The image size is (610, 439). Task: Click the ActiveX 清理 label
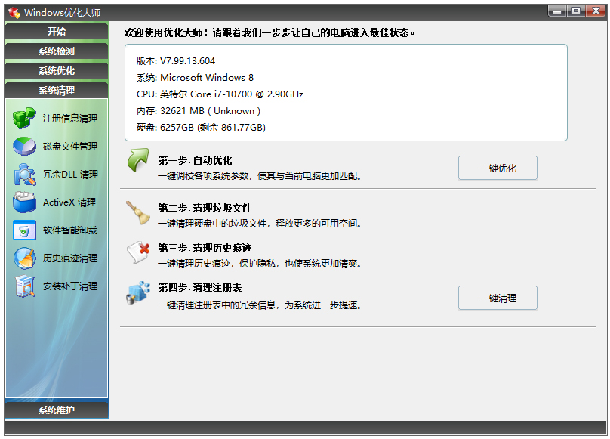(x=69, y=202)
